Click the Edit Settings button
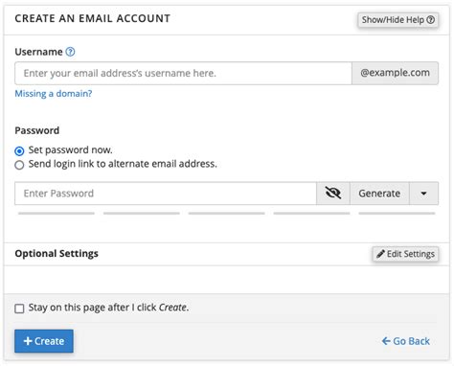Viewport: 454px width, 366px height. click(x=405, y=254)
